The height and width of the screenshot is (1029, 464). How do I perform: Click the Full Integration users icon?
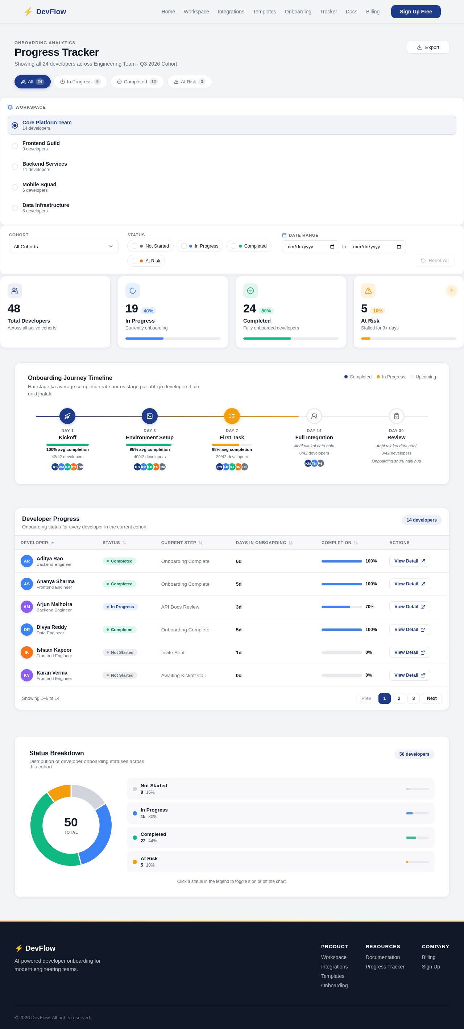314,416
